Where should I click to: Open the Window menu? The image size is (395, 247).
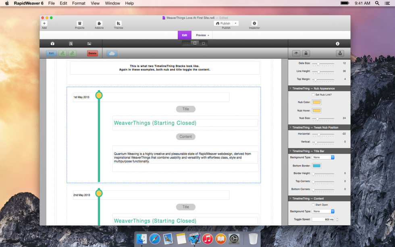coord(112,3)
